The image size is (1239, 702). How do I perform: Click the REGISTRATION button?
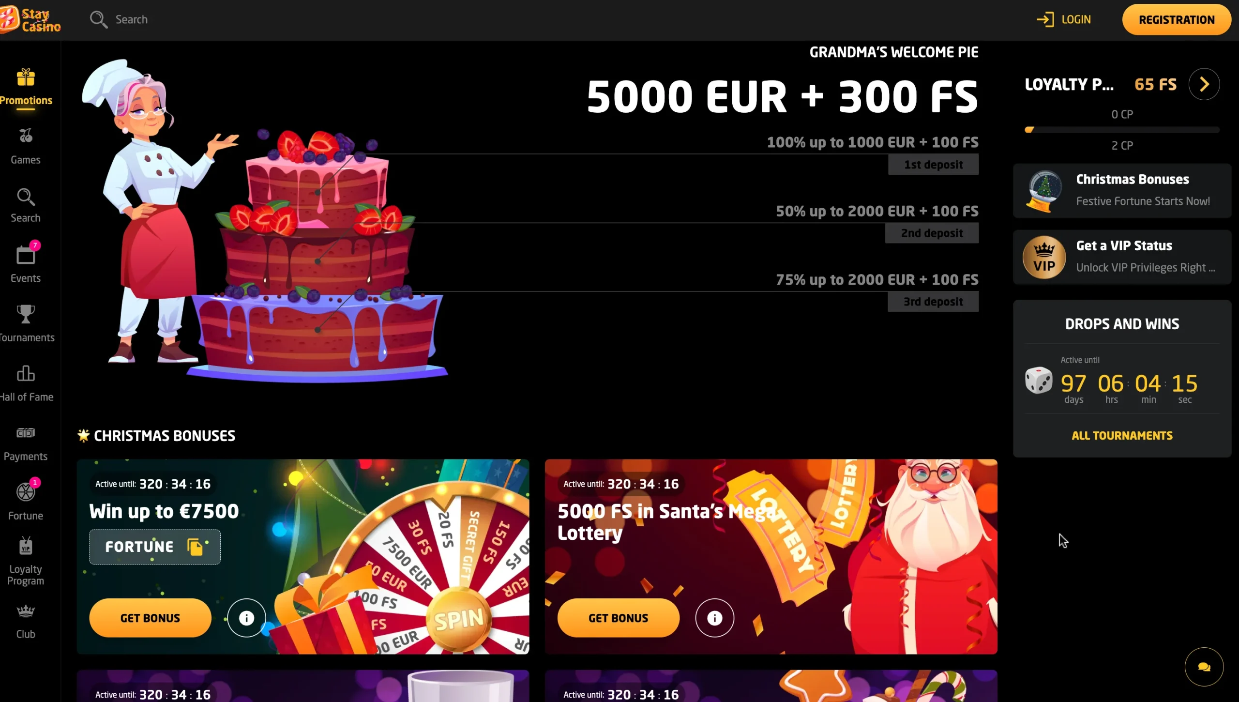coord(1177,20)
